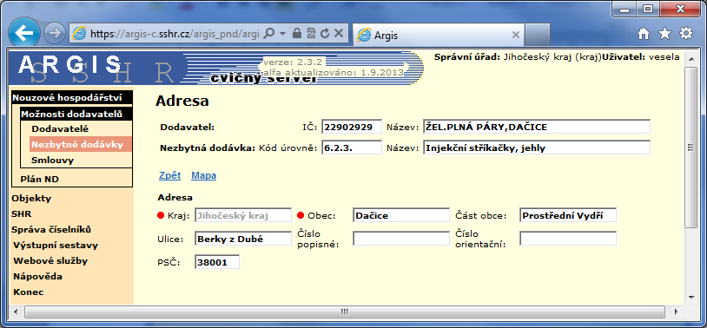Click the address bar URL field
The height and width of the screenshot is (328, 707).
(175, 34)
